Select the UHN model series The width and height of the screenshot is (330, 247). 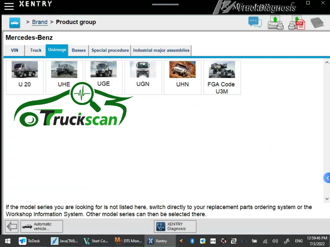click(x=183, y=77)
